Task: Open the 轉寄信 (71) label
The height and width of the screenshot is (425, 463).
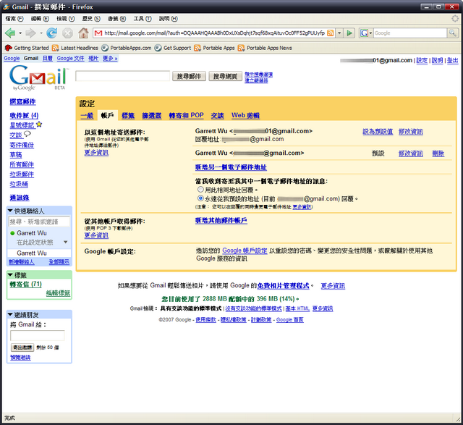Action: tap(26, 285)
